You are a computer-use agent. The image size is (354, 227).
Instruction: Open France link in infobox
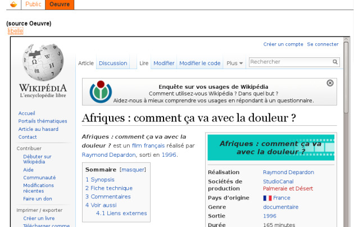click(282, 198)
